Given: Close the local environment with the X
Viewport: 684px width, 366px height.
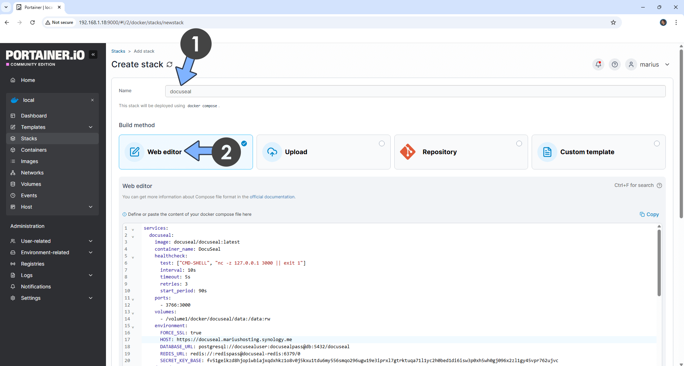Looking at the screenshot, I should pos(92,100).
